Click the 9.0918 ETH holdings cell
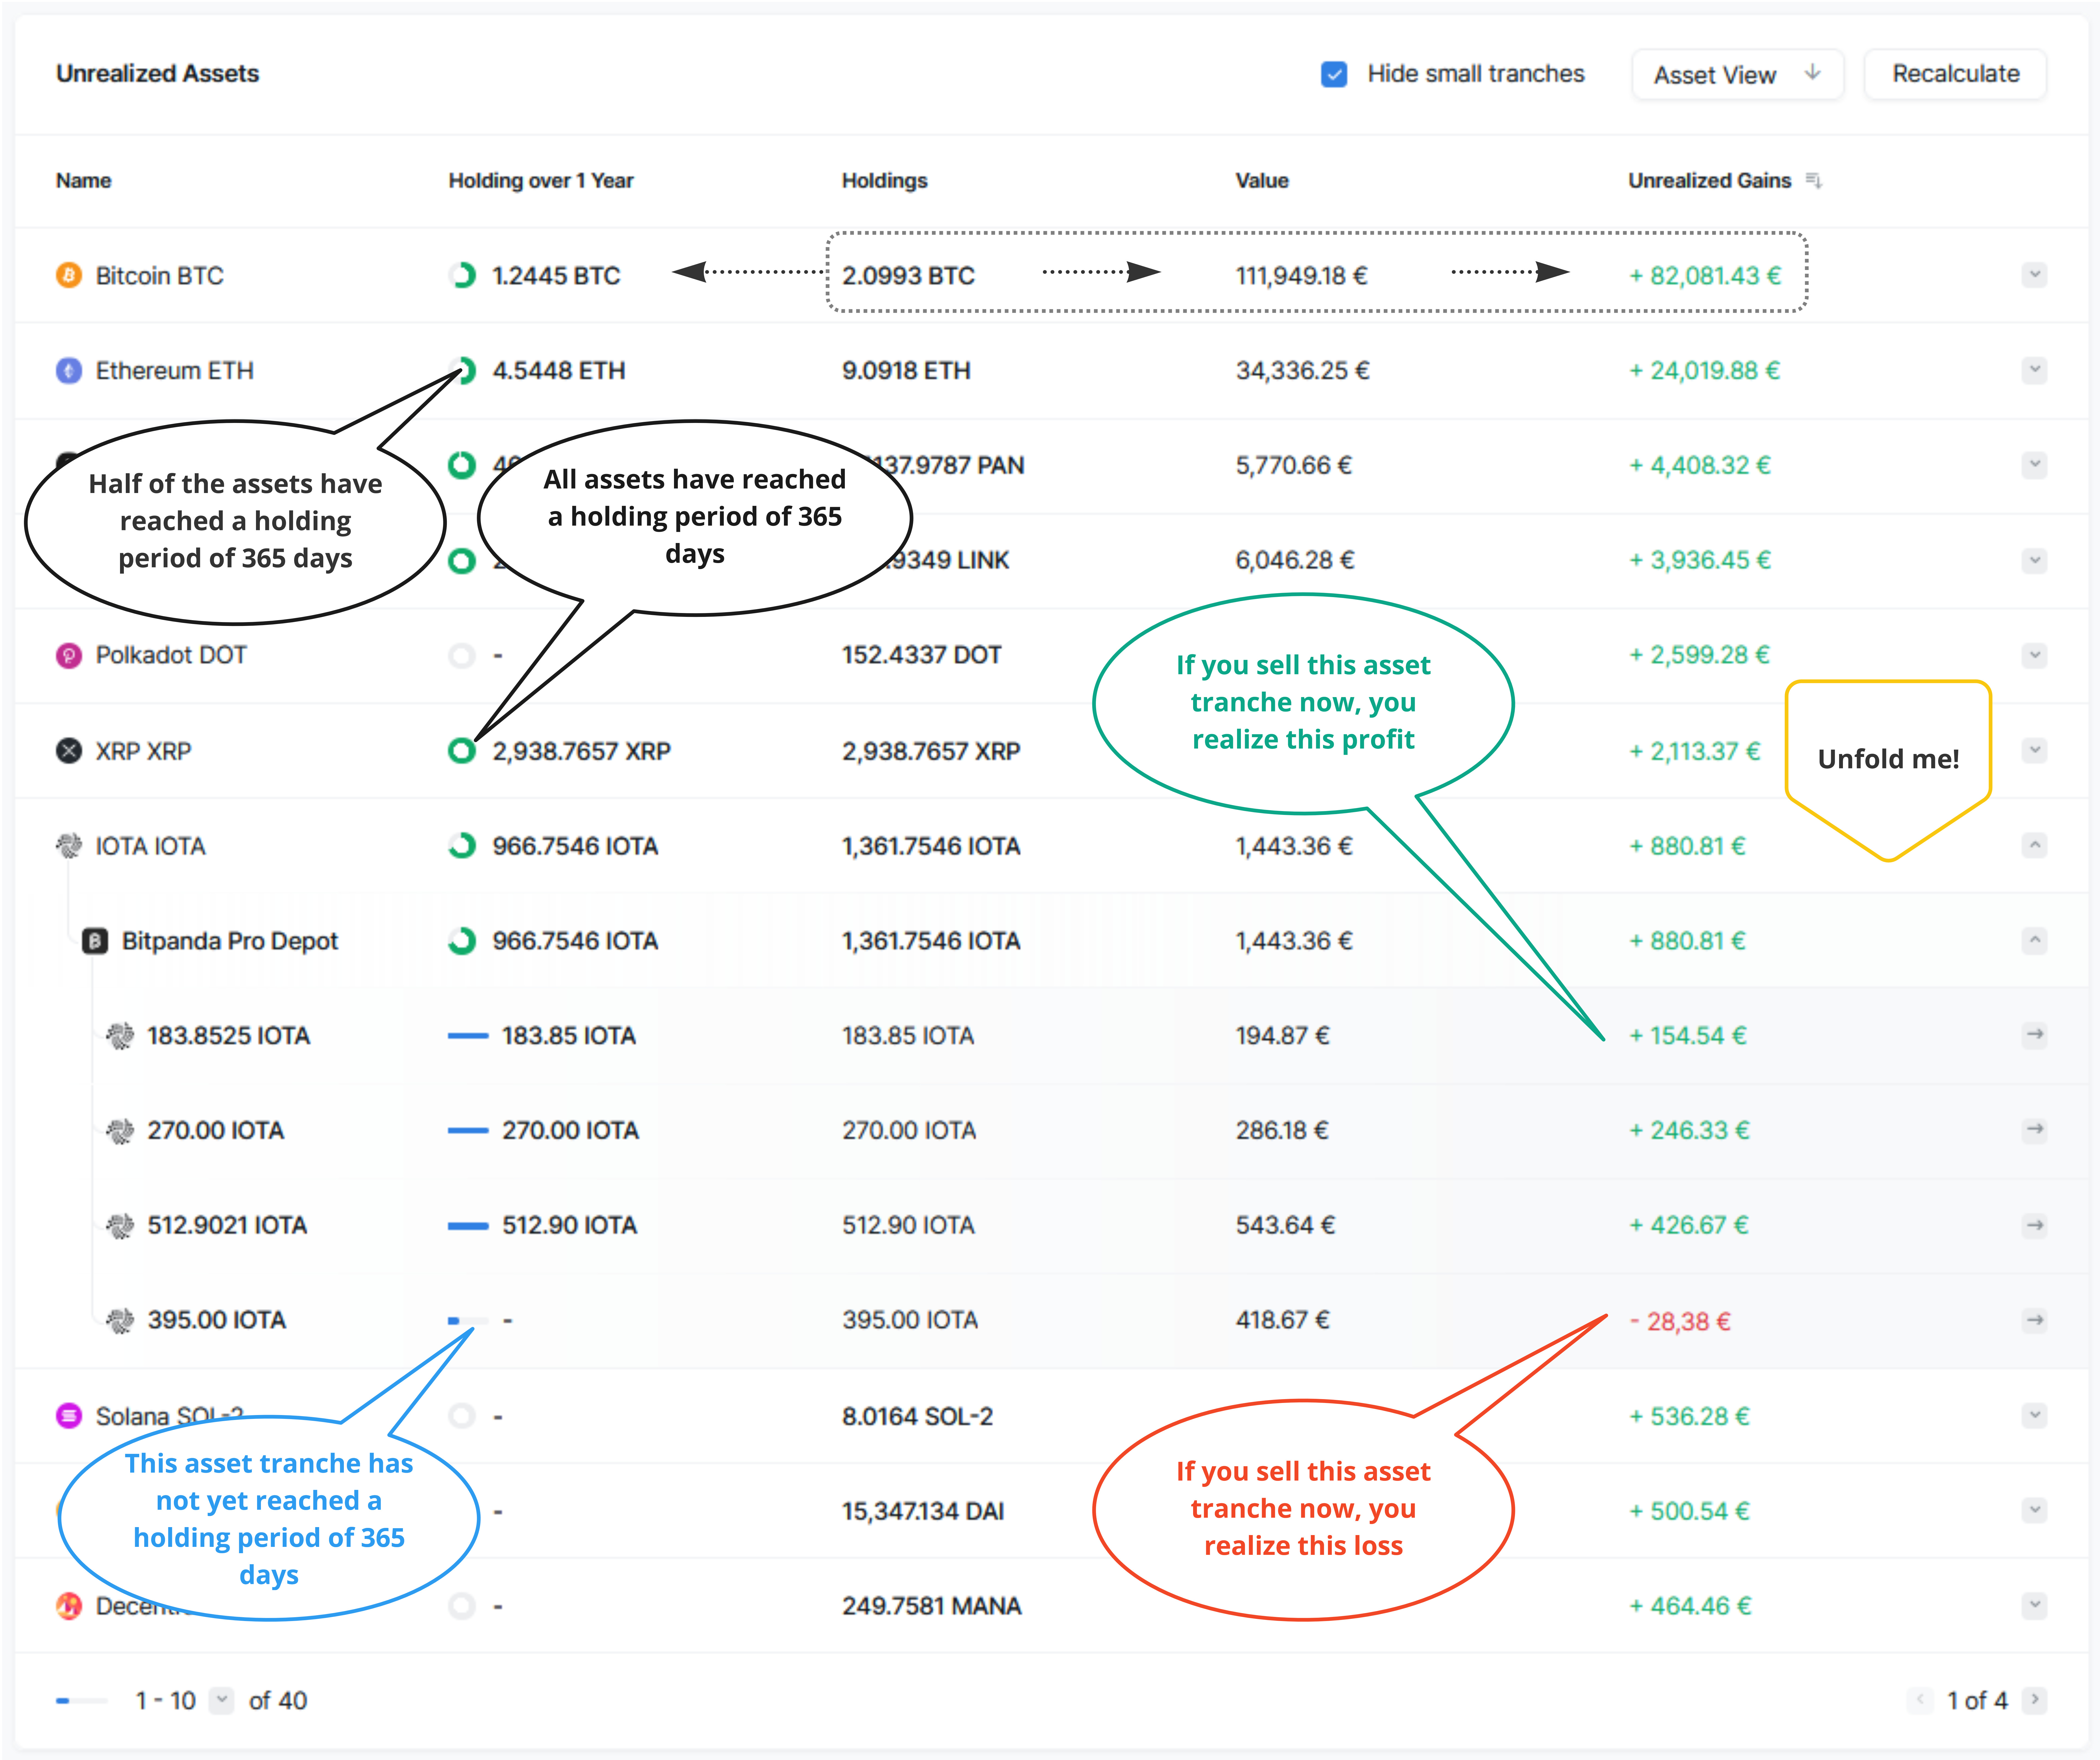Screen dimensions: 2100x1760 pos(906,371)
